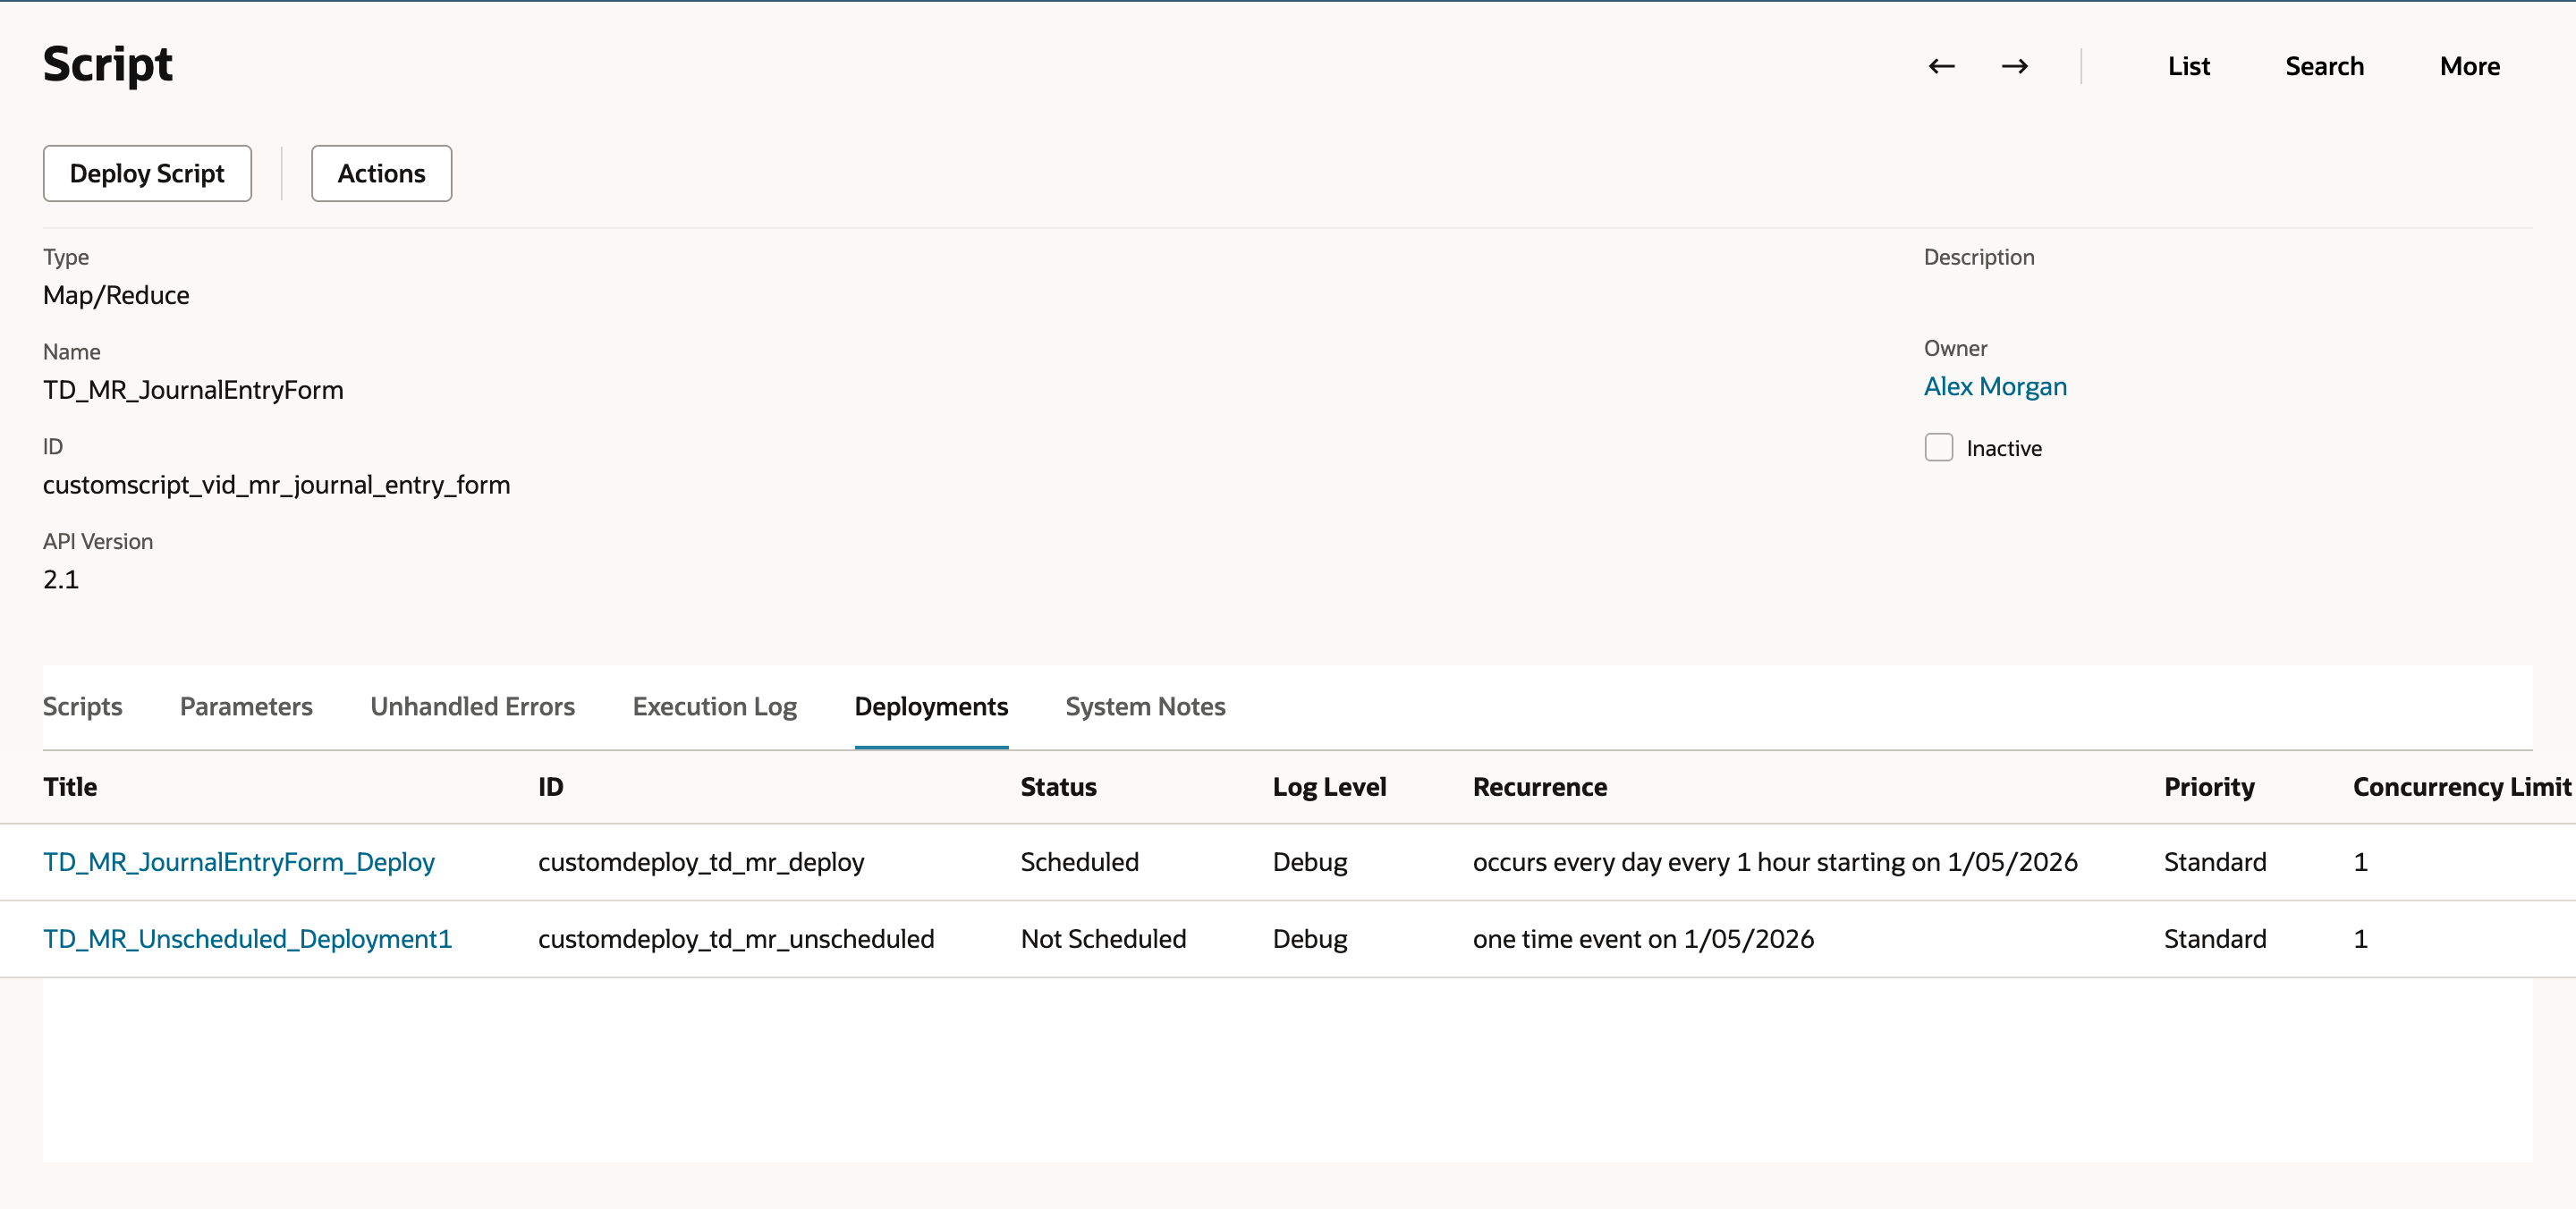2576x1209 pixels.
Task: Open the Unhandled Errors tab
Action: tap(472, 707)
